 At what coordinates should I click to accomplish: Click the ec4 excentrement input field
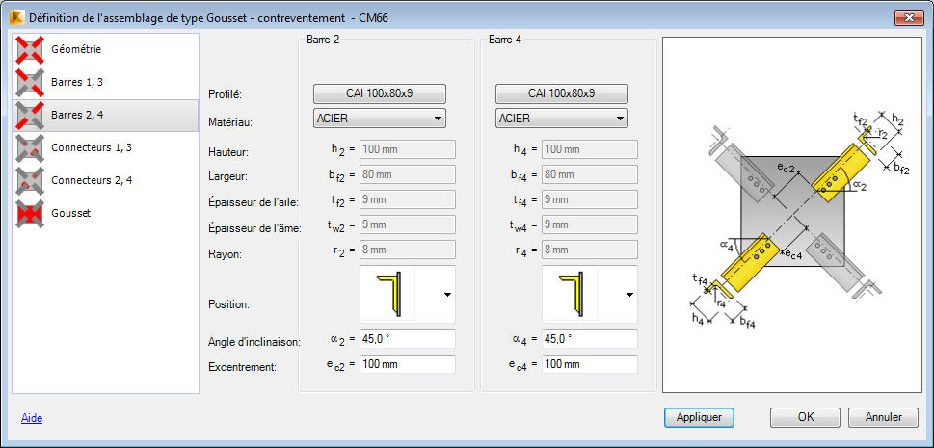590,364
